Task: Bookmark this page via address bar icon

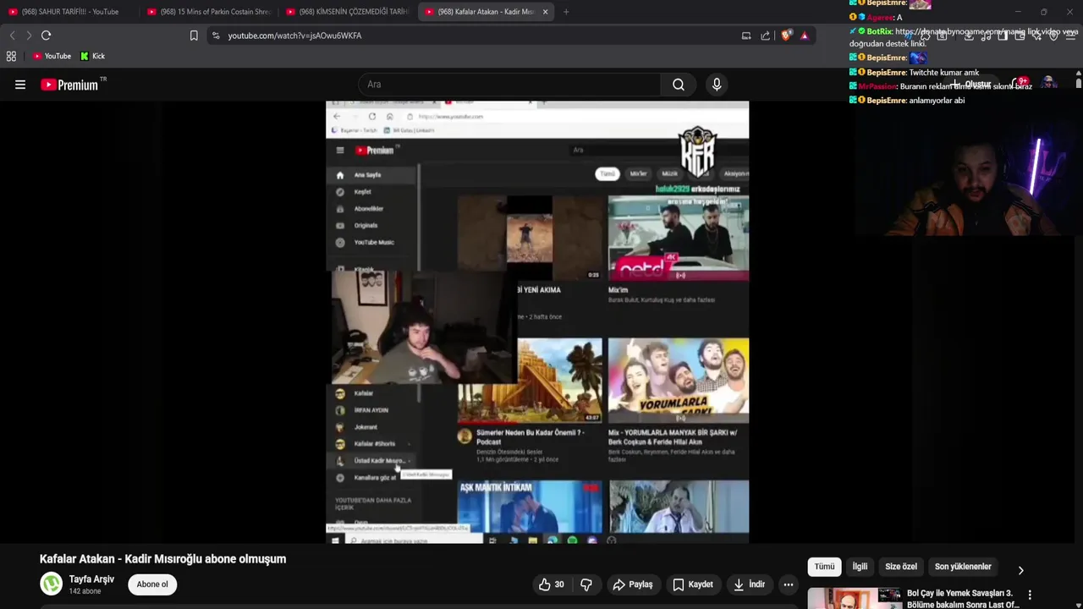Action: [194, 36]
